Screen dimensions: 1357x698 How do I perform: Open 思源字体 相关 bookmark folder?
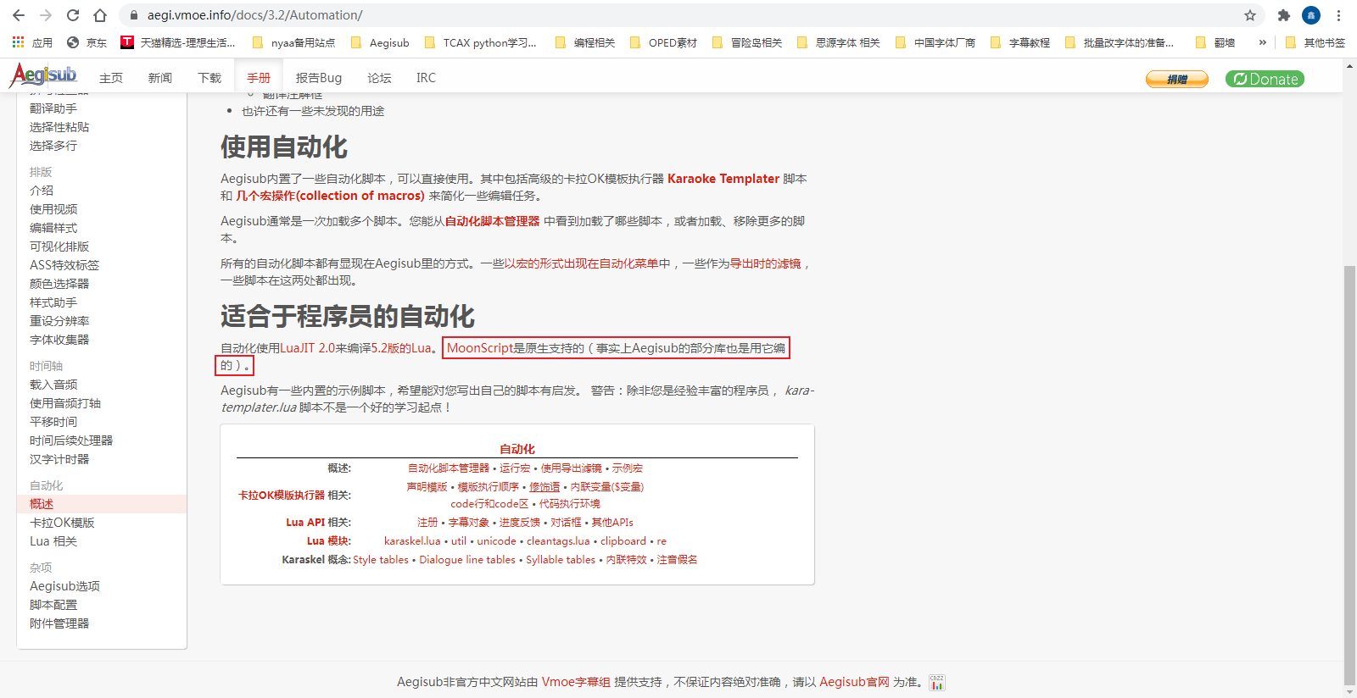click(839, 42)
